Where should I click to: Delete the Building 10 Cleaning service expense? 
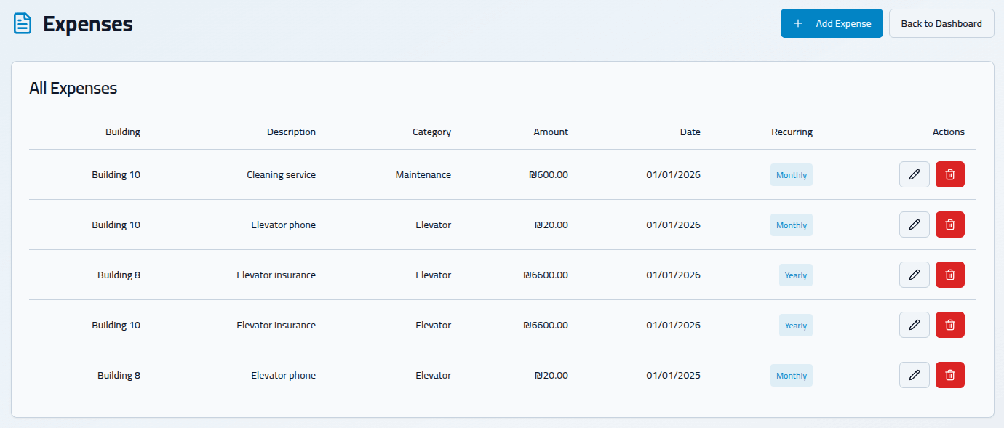(949, 174)
